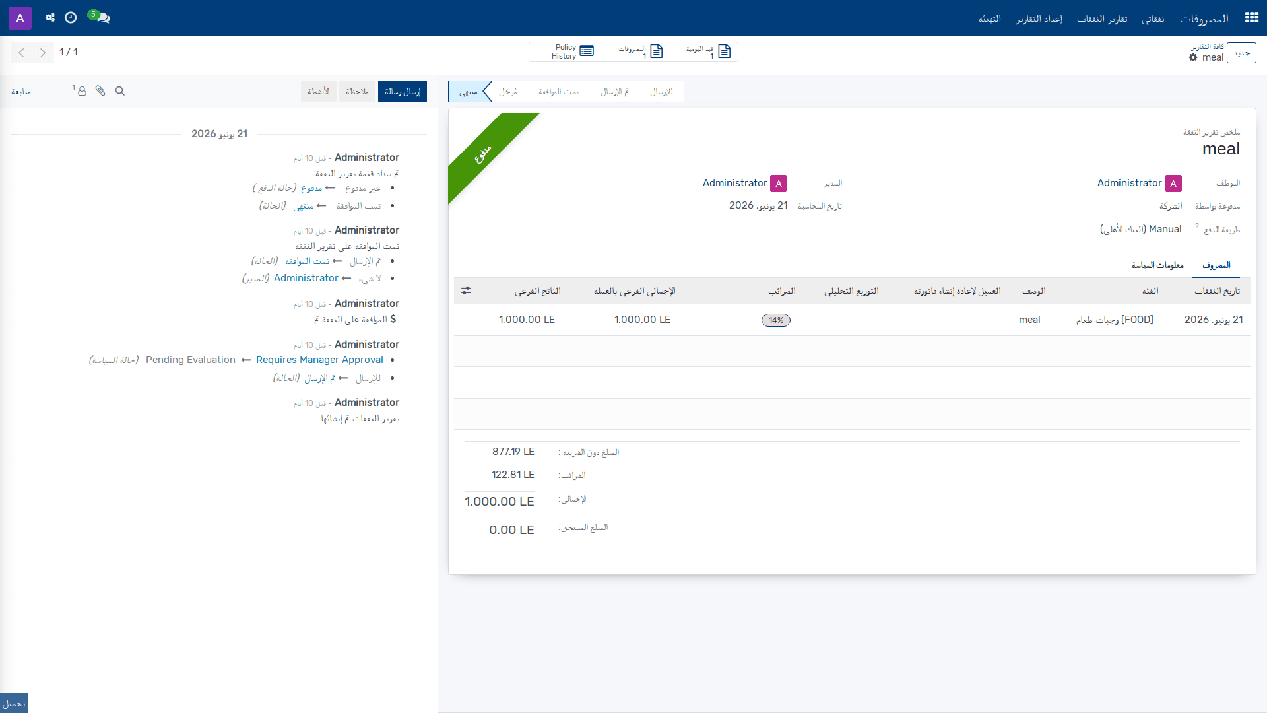Open the conversations chat bubble icon
This screenshot has width=1267, height=713.
click(99, 17)
